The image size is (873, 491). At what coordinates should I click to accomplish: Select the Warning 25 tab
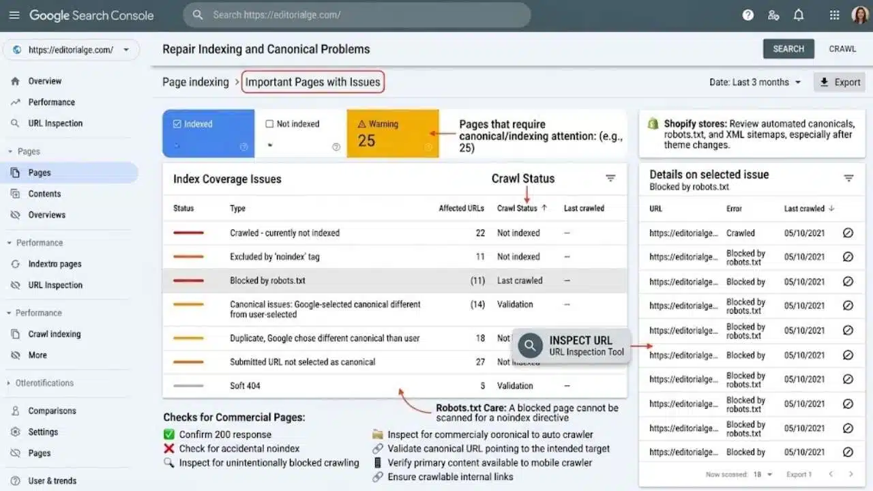[x=393, y=134]
